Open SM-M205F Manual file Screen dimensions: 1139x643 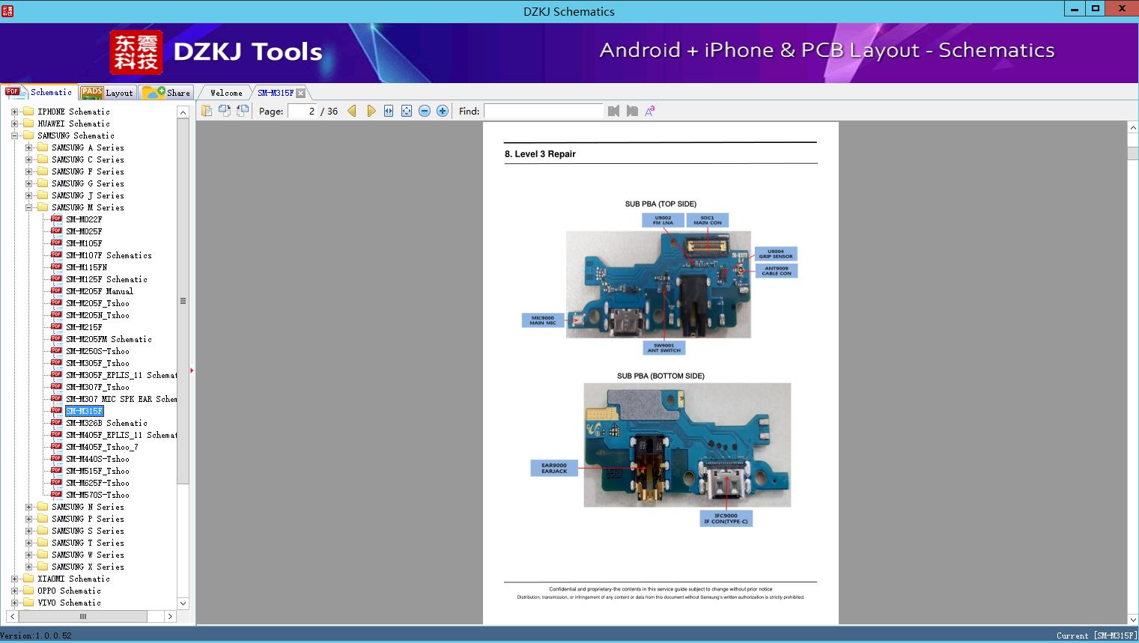point(100,291)
